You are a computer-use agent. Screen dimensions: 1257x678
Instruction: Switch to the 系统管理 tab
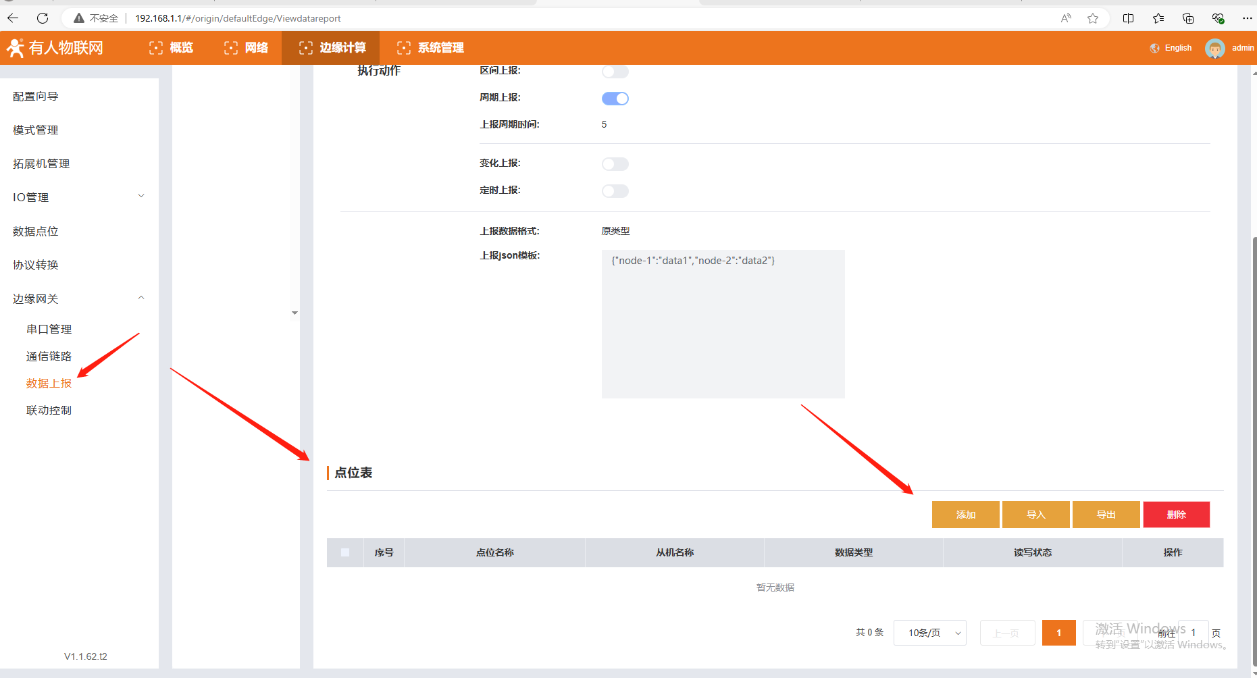pyautogui.click(x=431, y=48)
